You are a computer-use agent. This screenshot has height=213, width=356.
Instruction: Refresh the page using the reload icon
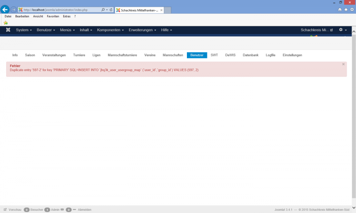(x=111, y=10)
